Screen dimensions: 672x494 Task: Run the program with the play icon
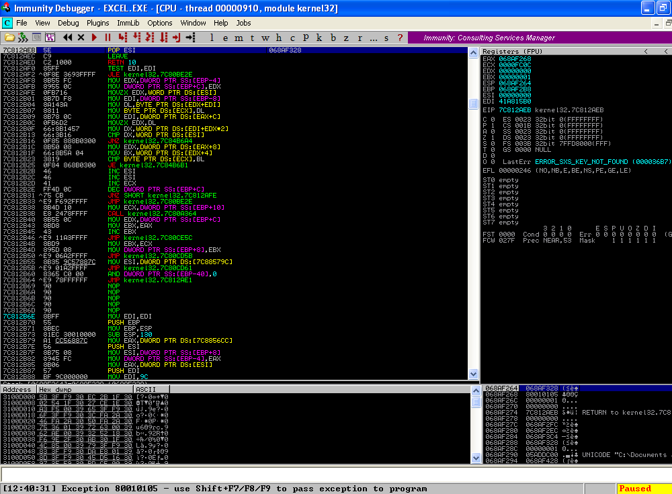(x=94, y=38)
